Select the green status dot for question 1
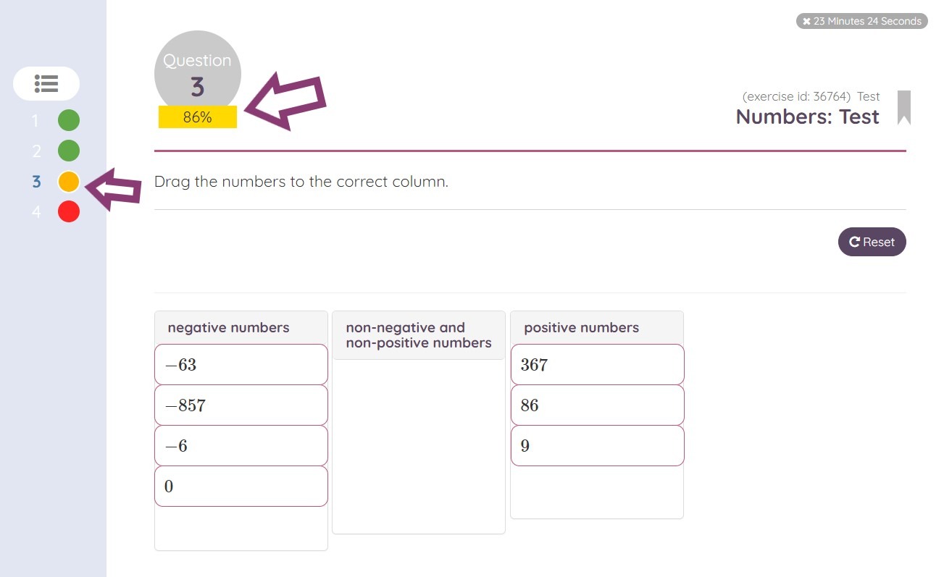Image resolution: width=944 pixels, height=577 pixels. [69, 120]
